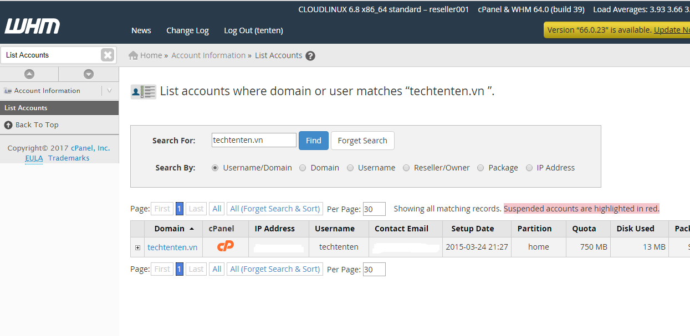Click the Back To Top arrow icon
Viewport: 690px width, 336px height.
pos(8,125)
